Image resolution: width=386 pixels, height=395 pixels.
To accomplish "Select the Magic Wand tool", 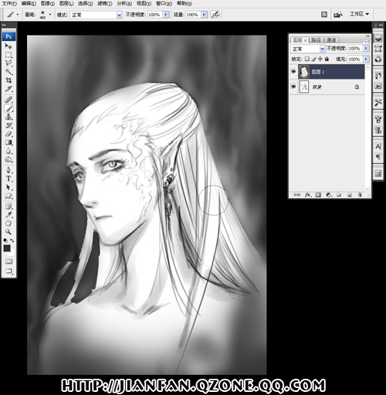I will pos(8,71).
